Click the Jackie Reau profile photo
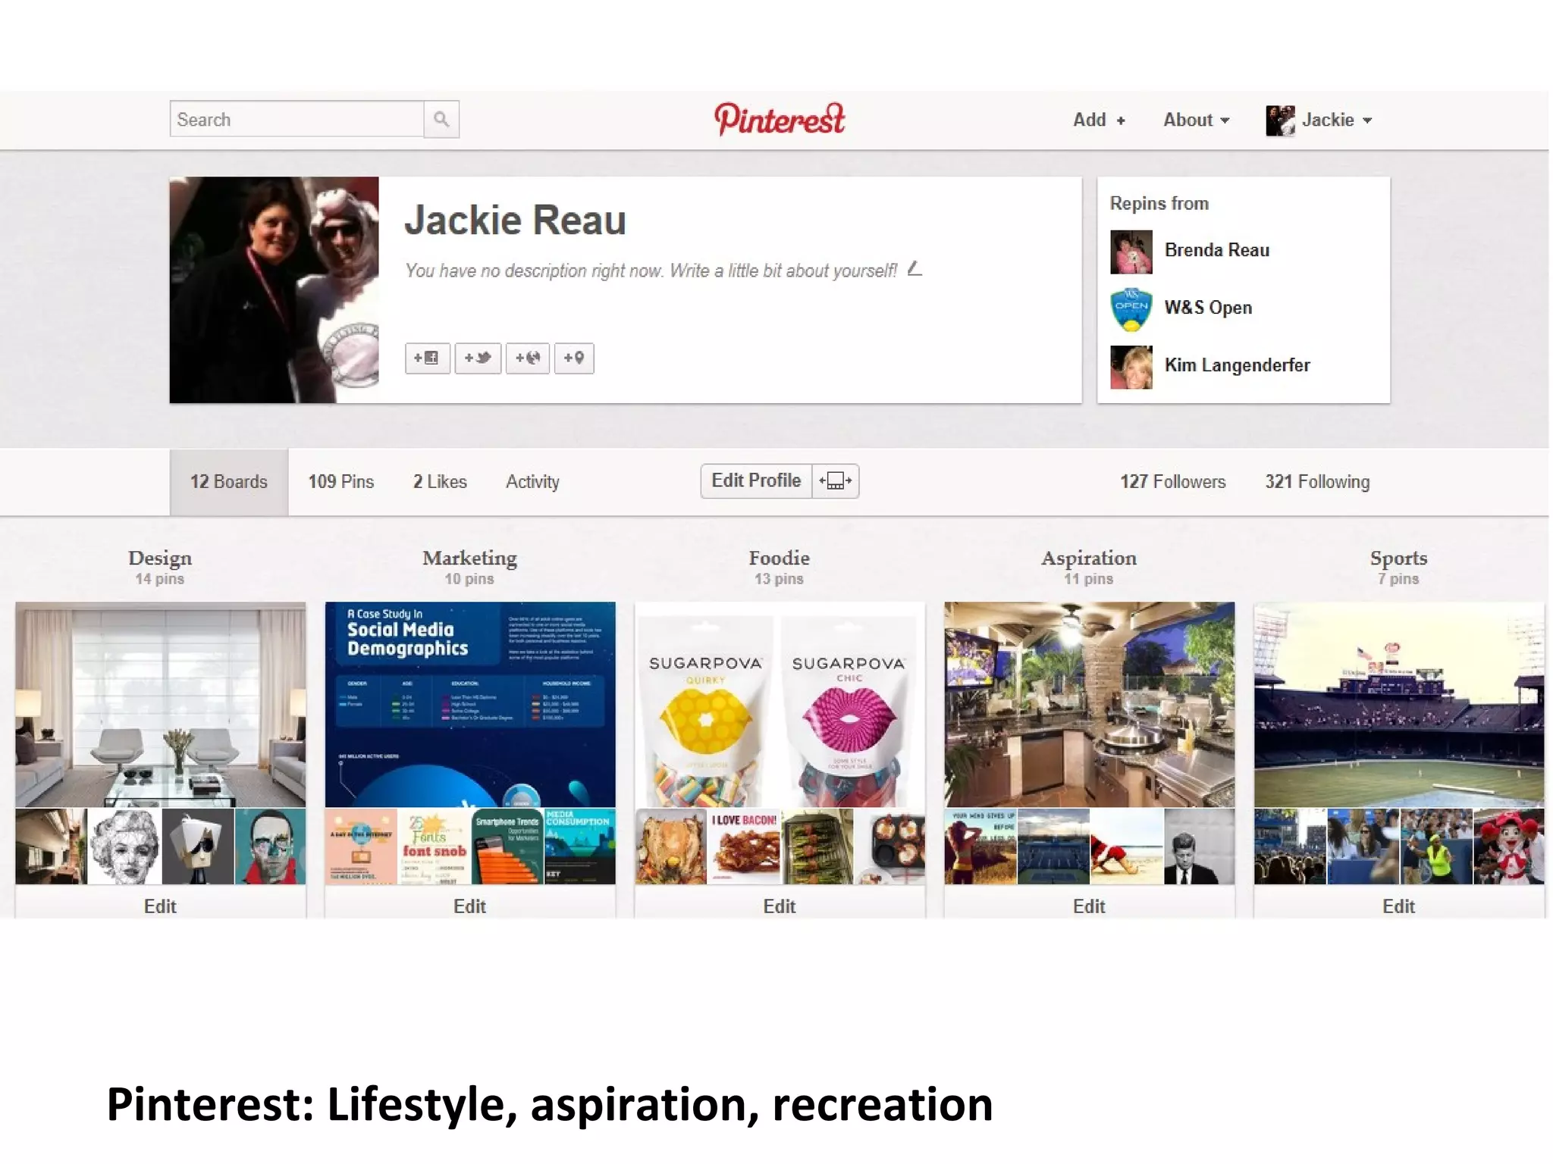Screen dimensions: 1553x1164 click(x=274, y=290)
